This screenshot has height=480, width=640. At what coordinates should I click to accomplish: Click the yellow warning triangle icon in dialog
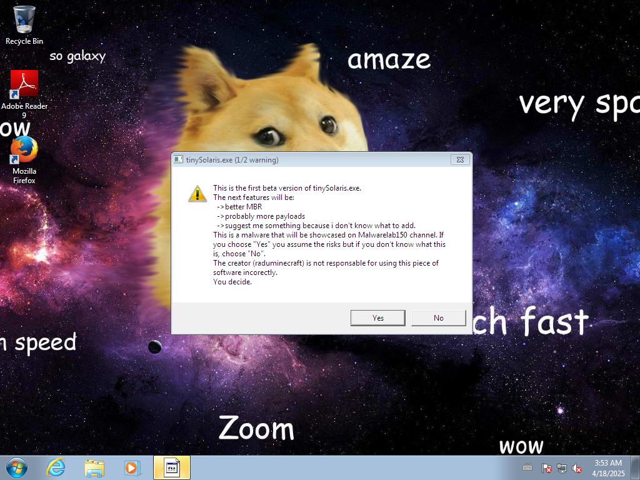click(197, 194)
